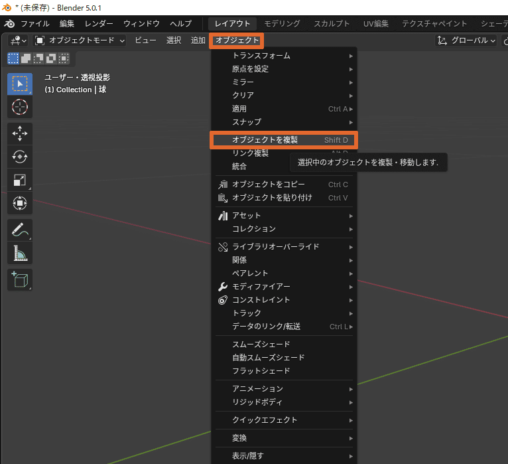Choose スムーズシェード from the menu
This screenshot has height=464, width=508.
[x=284, y=345]
